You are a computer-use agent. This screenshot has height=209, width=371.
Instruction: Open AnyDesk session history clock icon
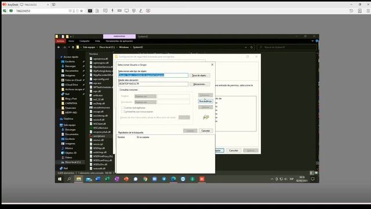pos(351,10)
